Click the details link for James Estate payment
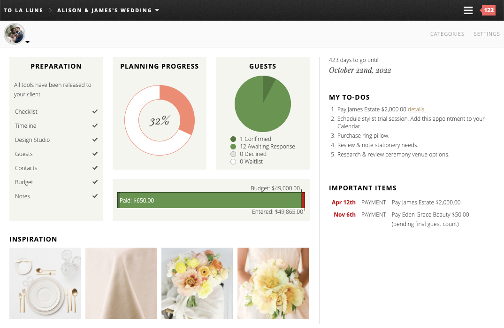This screenshot has width=504, height=328. (x=417, y=109)
